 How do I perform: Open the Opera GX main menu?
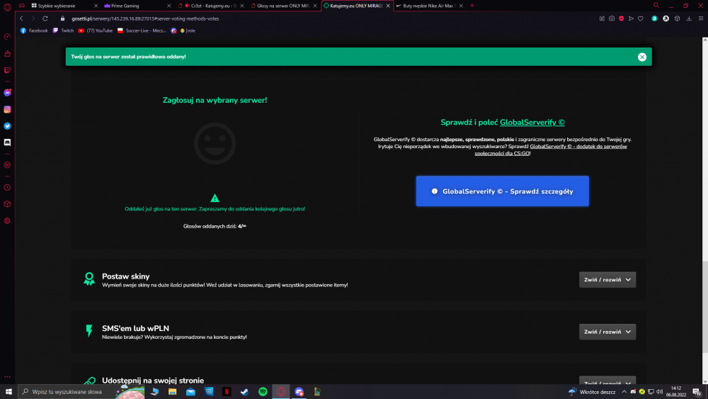pyautogui.click(x=7, y=6)
